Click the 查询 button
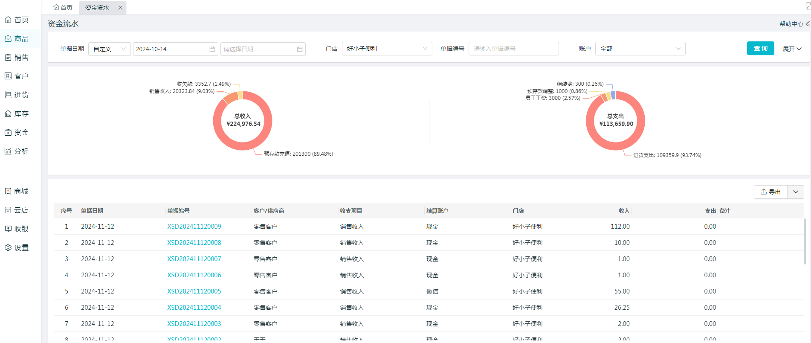The image size is (811, 343). pyautogui.click(x=760, y=48)
